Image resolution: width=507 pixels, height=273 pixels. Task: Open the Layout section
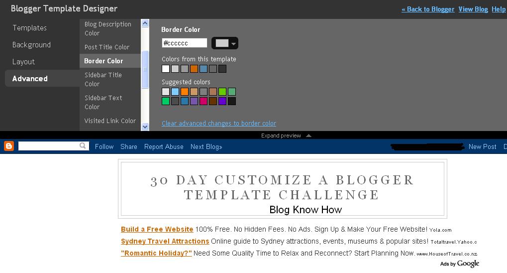[x=23, y=62]
